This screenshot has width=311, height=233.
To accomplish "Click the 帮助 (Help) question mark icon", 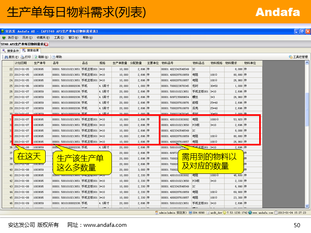I will 54,57.
